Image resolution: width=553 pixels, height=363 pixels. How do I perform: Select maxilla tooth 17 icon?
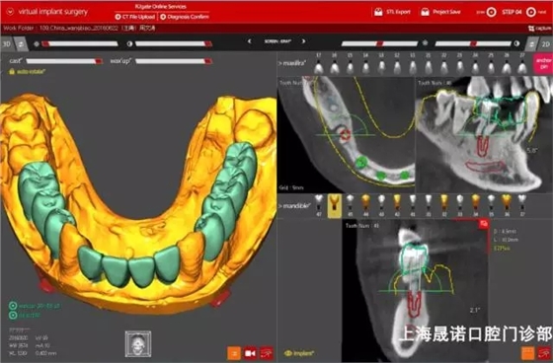318,64
